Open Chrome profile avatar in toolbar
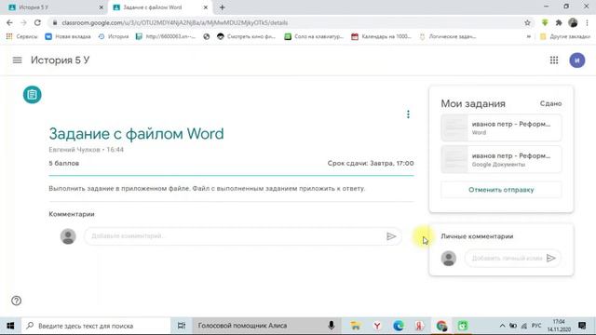 click(x=573, y=22)
